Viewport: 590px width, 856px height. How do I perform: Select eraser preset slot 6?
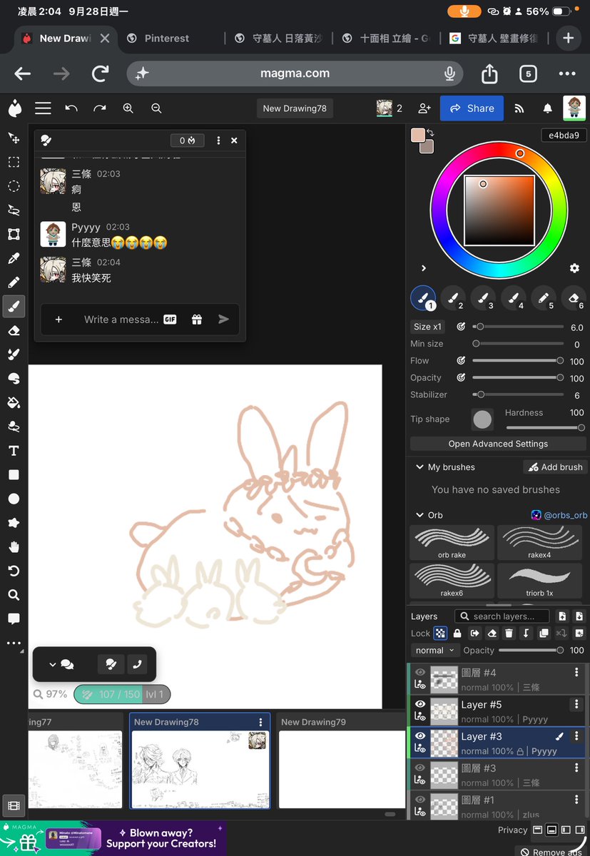click(574, 298)
